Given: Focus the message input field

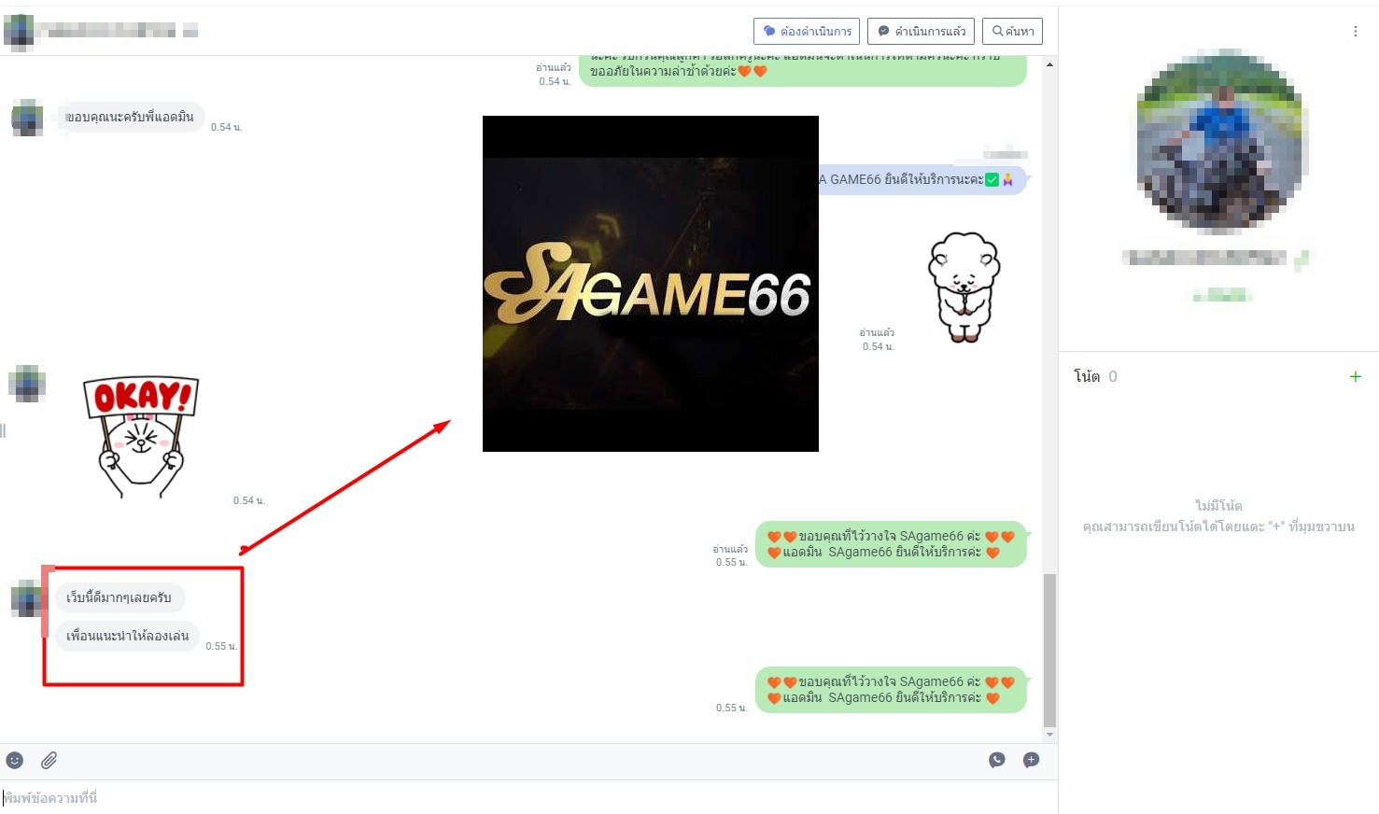Looking at the screenshot, I should tap(523, 797).
